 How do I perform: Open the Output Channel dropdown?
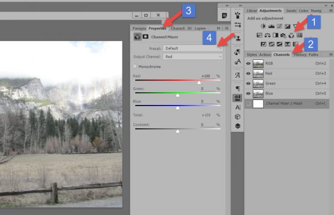pos(193,57)
